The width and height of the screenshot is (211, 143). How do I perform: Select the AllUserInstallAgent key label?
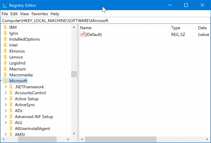[x=33, y=129]
